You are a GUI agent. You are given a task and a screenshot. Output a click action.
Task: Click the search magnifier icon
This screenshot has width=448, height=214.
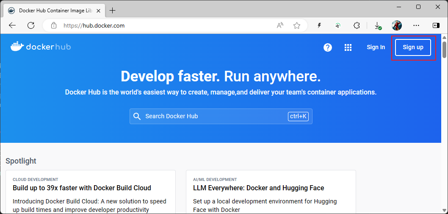coord(137,116)
